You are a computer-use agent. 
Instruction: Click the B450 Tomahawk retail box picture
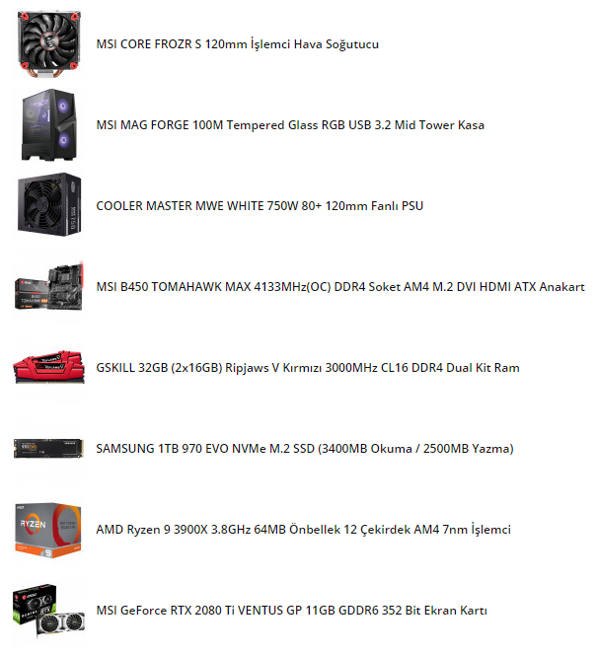click(x=32, y=294)
